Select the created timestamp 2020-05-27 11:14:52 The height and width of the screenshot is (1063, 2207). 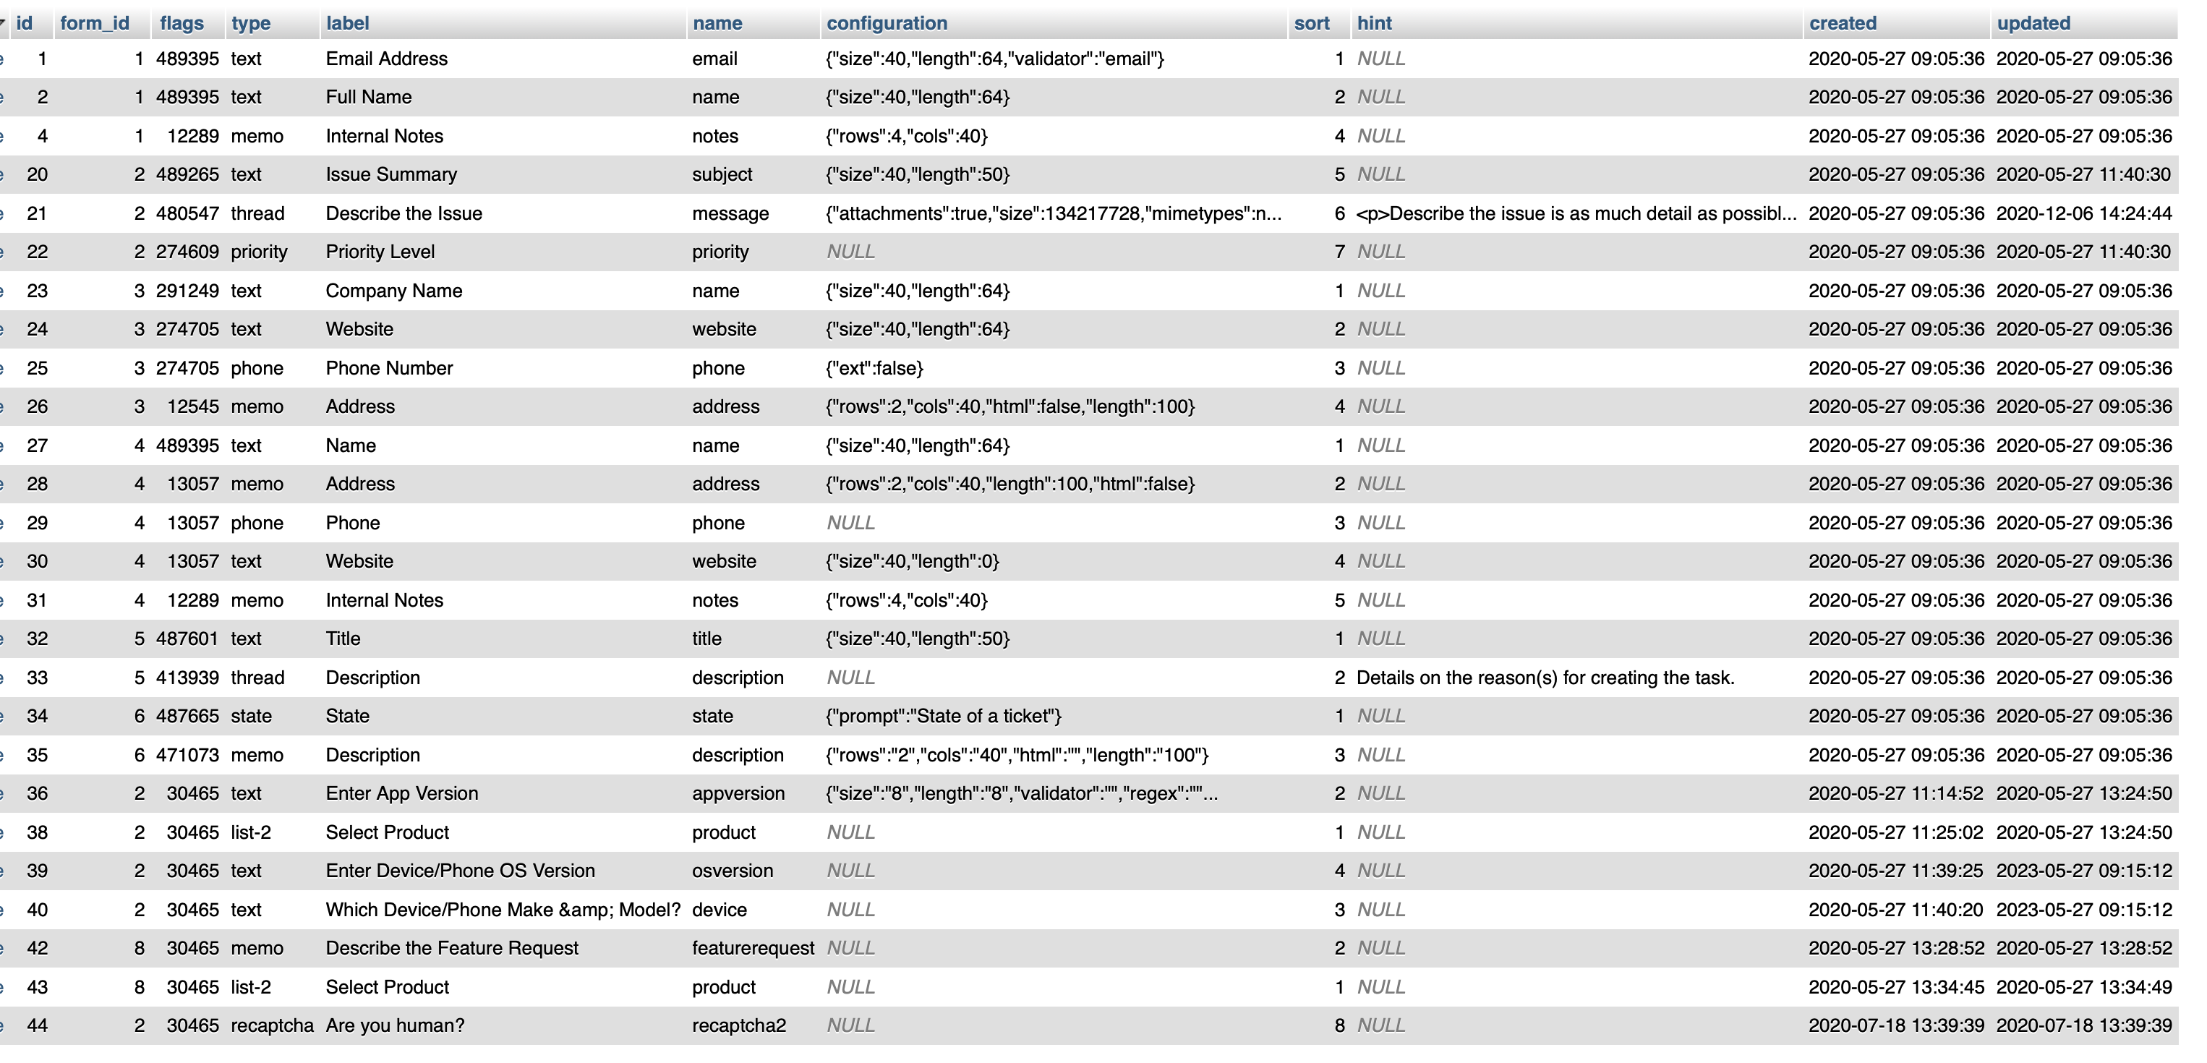[1896, 793]
